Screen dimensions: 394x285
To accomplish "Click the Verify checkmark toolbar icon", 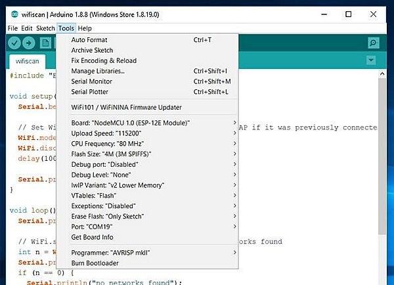I will 14,43.
